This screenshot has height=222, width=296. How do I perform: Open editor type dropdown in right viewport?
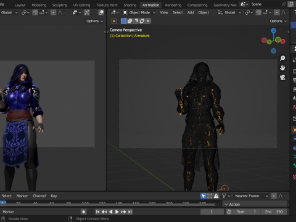115,12
